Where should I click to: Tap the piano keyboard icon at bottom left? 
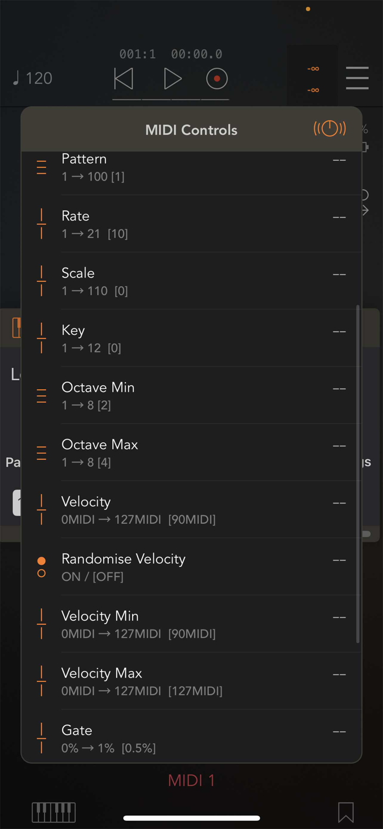click(54, 812)
